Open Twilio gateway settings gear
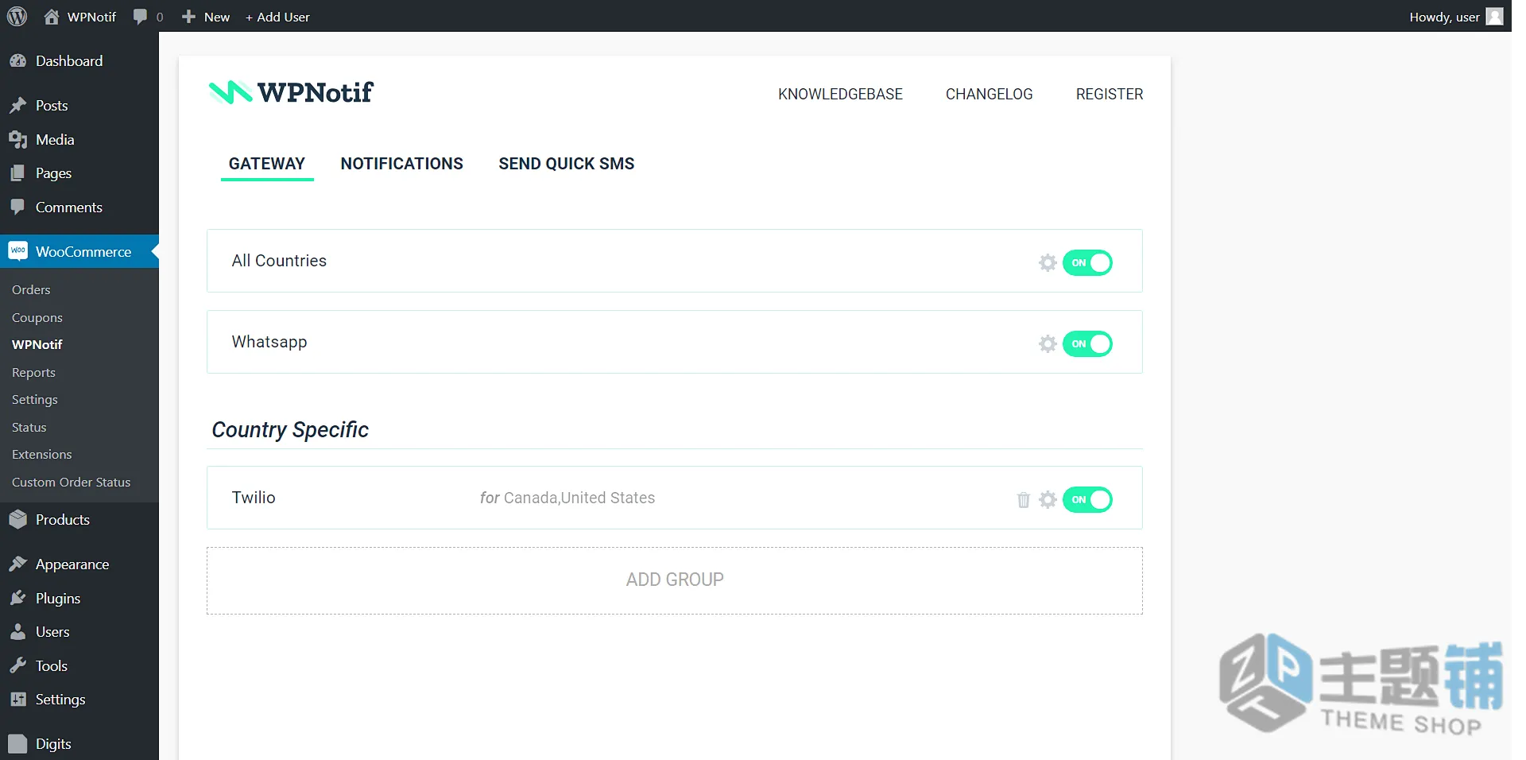1526x760 pixels. [x=1048, y=499]
